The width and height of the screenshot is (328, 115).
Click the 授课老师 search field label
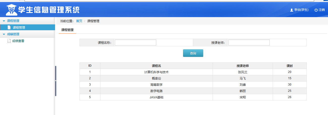(218, 43)
